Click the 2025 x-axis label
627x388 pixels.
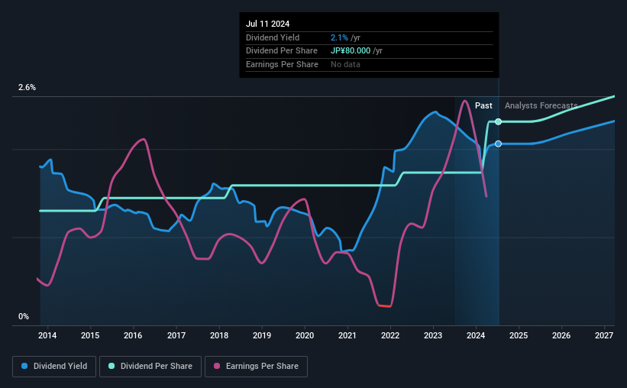coord(519,335)
